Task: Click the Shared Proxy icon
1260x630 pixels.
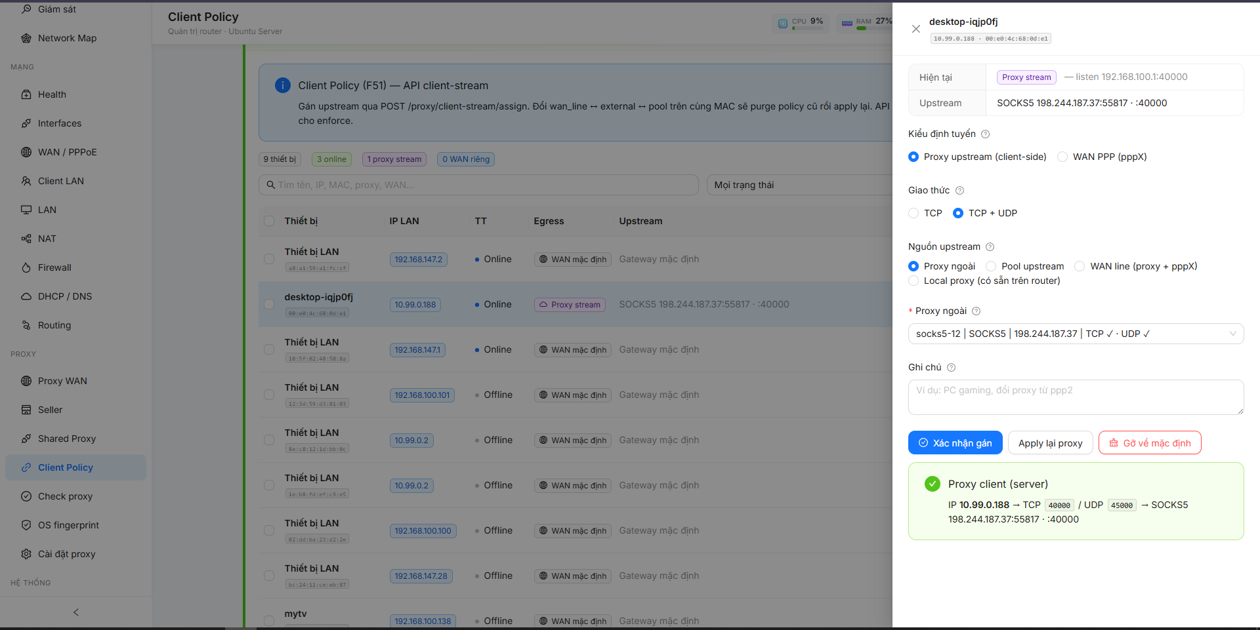Action: pyautogui.click(x=26, y=439)
